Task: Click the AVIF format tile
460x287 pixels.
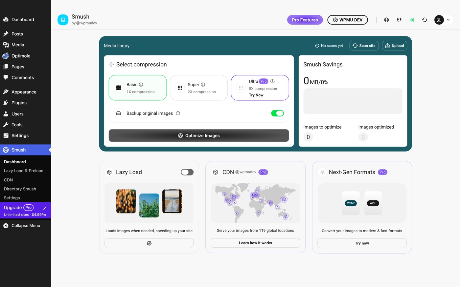Action: (373, 203)
